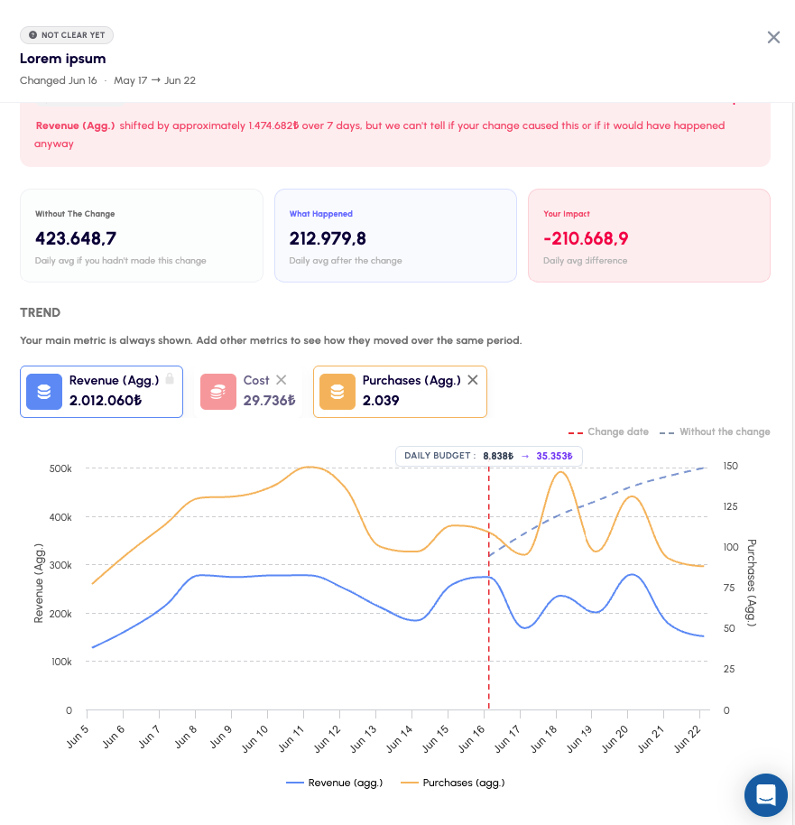Click the 35.353₺ new budget value
Image resolution: width=795 pixels, height=825 pixels.
point(555,456)
